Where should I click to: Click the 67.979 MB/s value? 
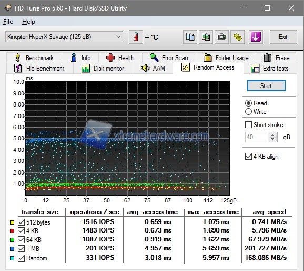pos(267,239)
